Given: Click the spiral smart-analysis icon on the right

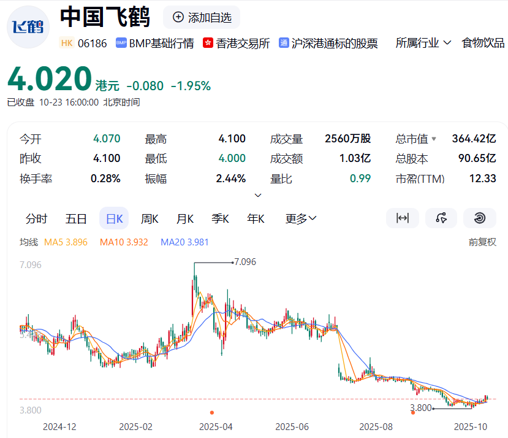Looking at the screenshot, I should 479,218.
